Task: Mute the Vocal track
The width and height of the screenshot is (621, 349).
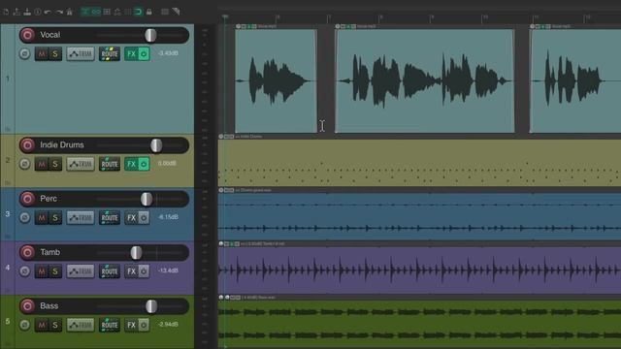Action: pyautogui.click(x=42, y=54)
